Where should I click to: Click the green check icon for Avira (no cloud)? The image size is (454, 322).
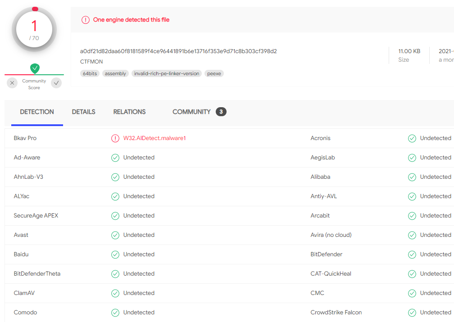(412, 235)
